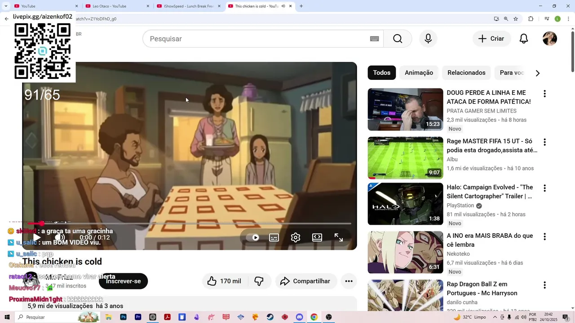575x323 pixels.
Task: Open Chrome profile avatar L
Action: [557, 19]
